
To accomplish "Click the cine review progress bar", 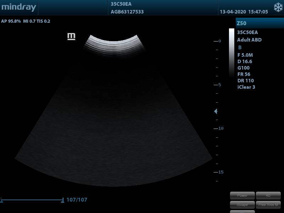I will tap(32, 200).
